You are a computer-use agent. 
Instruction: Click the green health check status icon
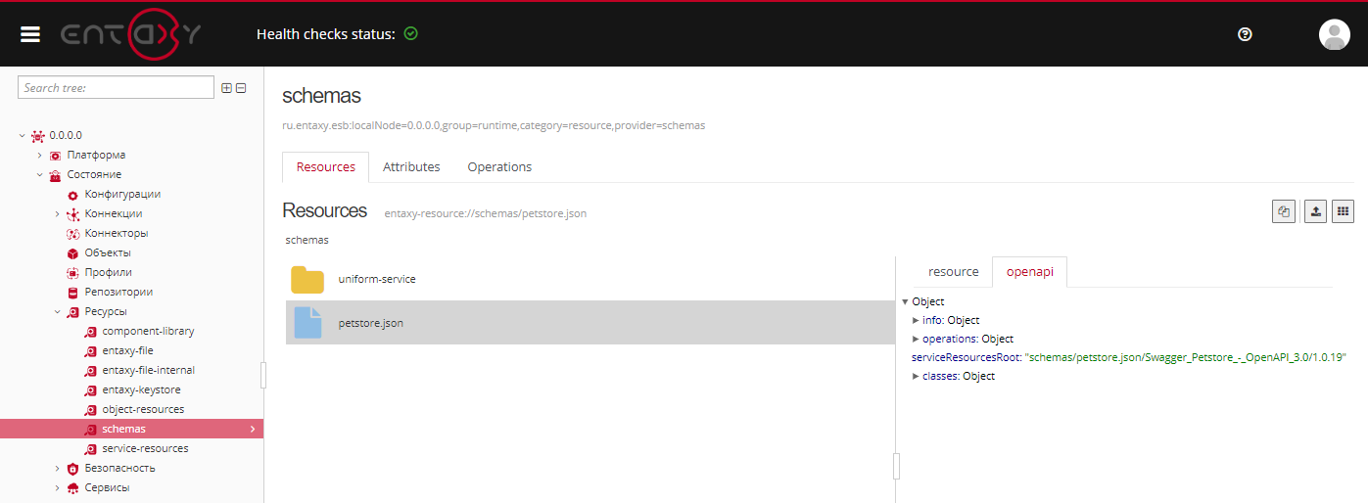click(x=411, y=34)
